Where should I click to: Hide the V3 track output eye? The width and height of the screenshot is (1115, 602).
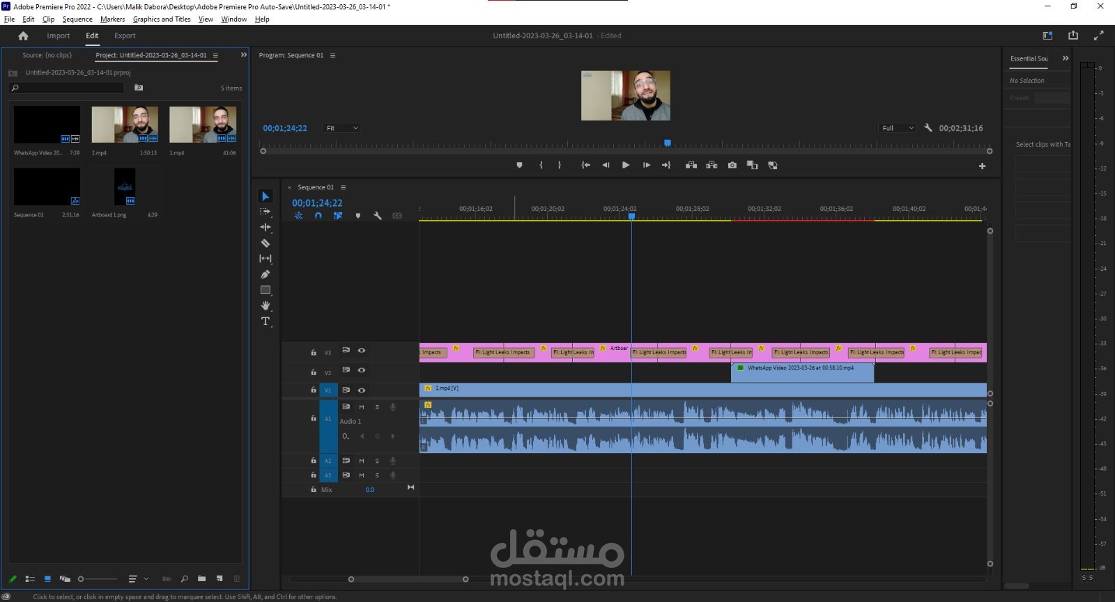pos(362,351)
